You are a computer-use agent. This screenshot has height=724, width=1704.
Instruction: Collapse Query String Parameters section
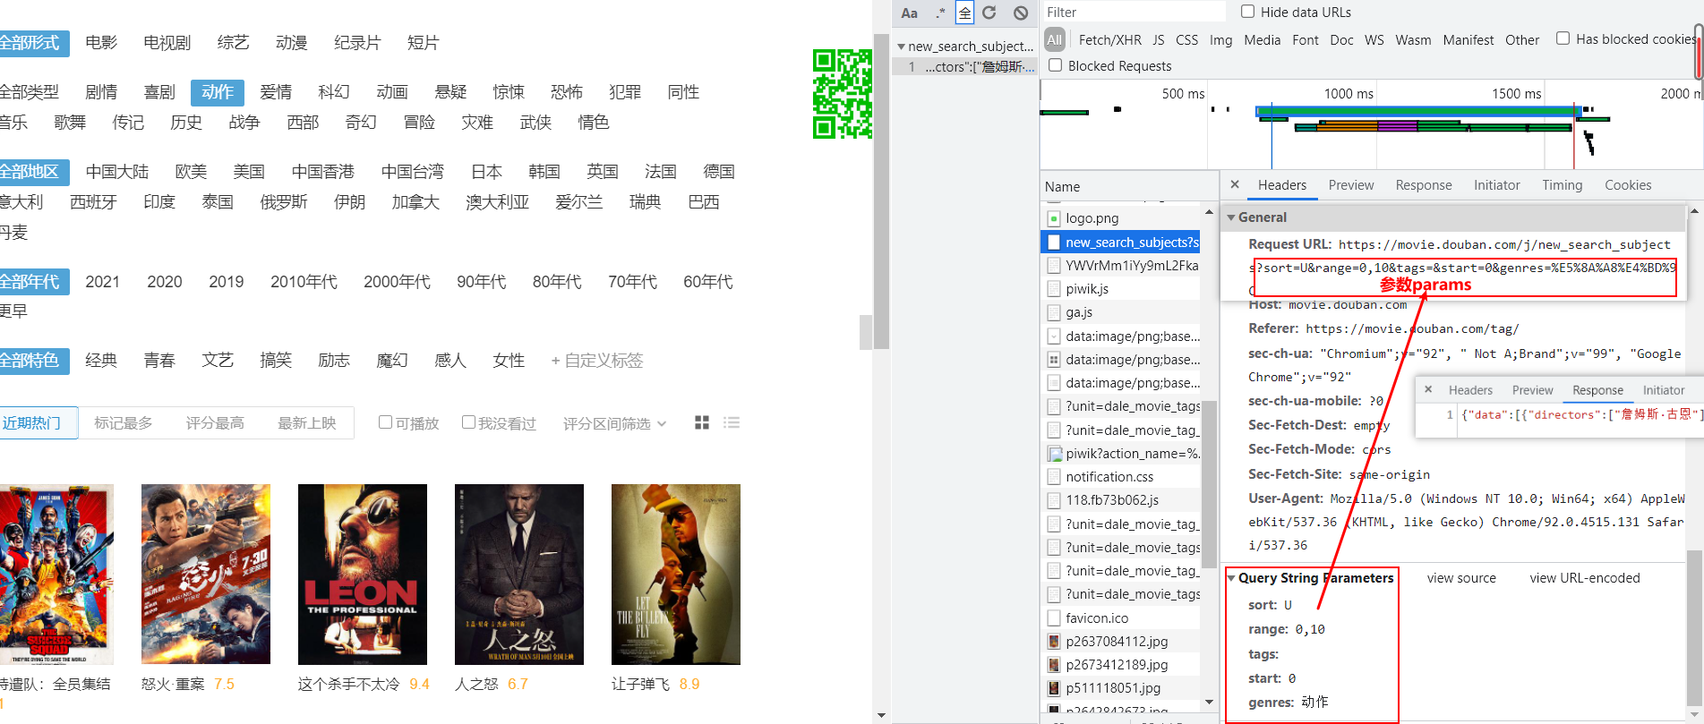coord(1231,578)
